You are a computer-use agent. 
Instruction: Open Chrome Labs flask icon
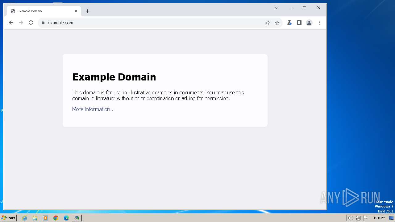[289, 23]
